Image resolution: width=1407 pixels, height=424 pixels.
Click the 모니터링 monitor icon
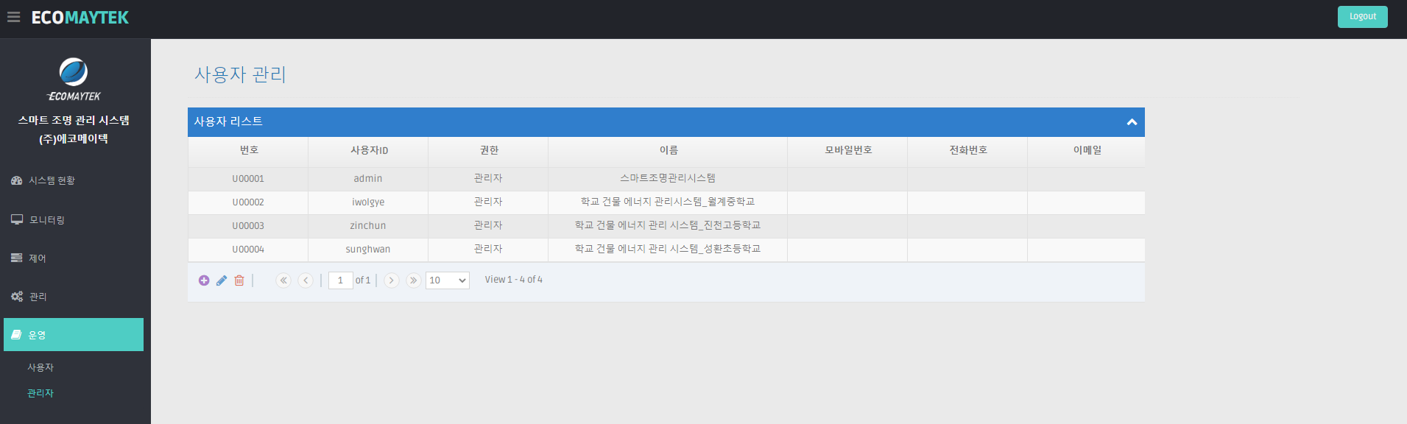tap(17, 219)
